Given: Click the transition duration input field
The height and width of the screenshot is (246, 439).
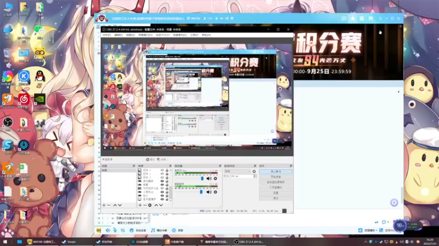Looking at the screenshot, I should pos(241,176).
